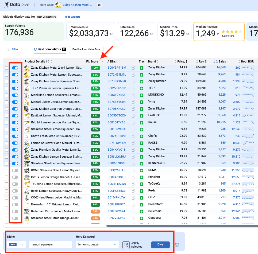
Task: Copy ASIN B002XOB0P0 icon
Action: tap(133, 136)
